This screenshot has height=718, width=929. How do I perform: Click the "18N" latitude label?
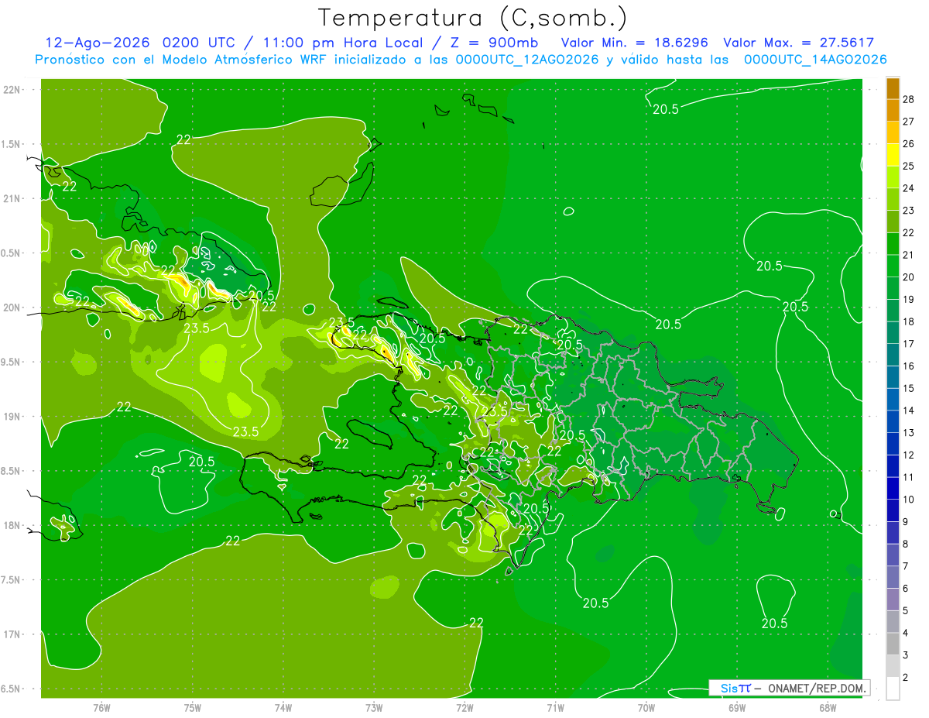pyautogui.click(x=12, y=525)
